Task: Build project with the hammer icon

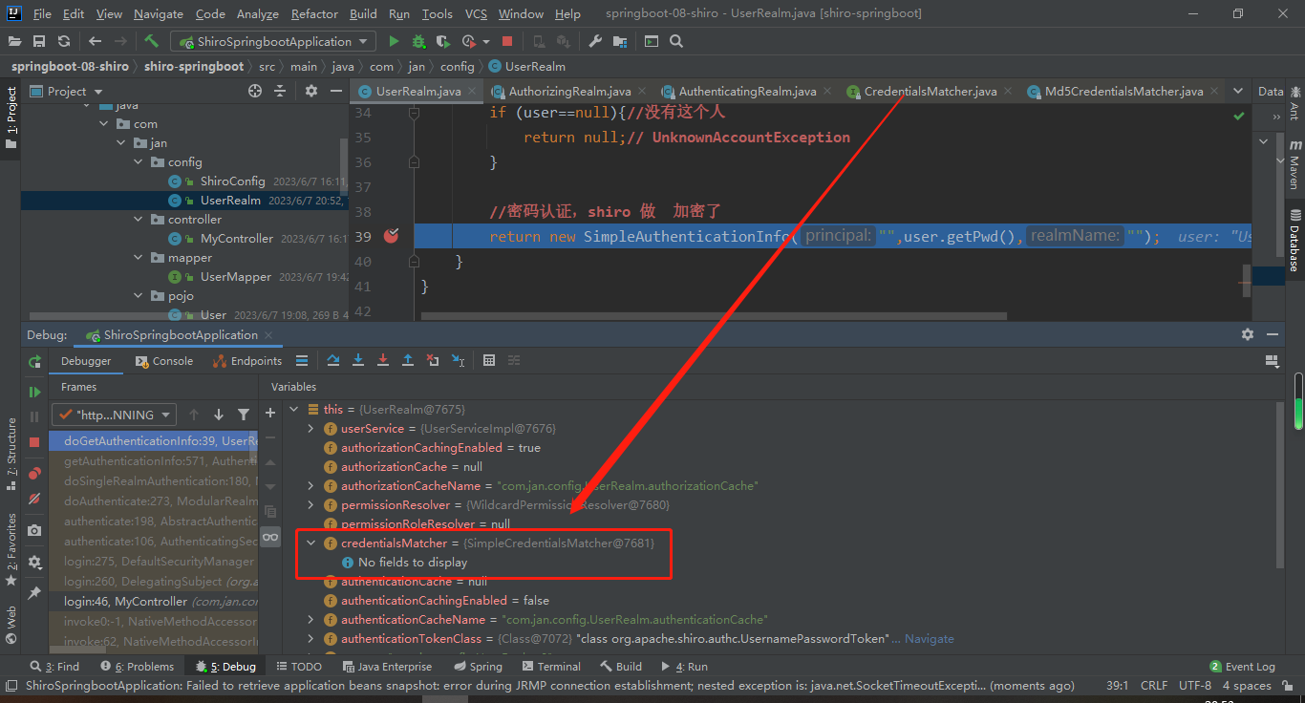Action: [151, 41]
